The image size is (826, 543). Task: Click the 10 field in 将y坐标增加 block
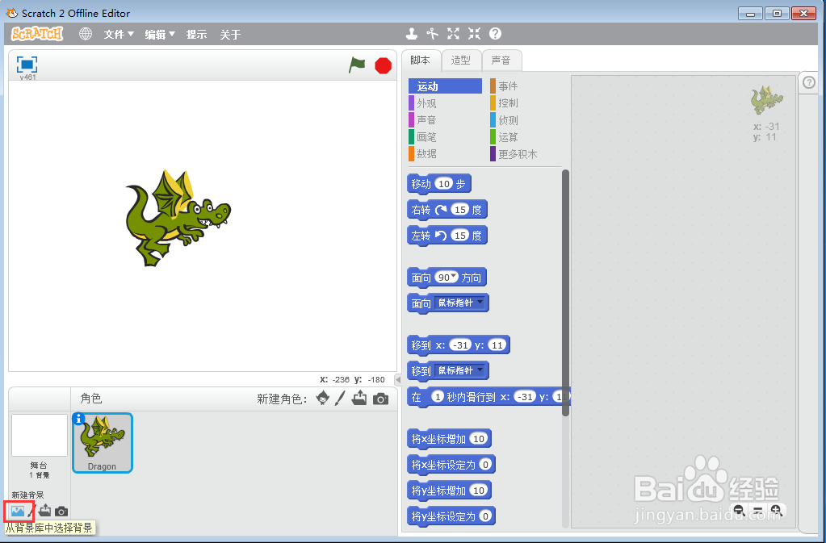point(478,490)
